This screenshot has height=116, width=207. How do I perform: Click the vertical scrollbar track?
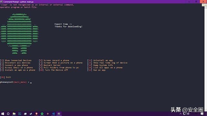tap(206, 58)
